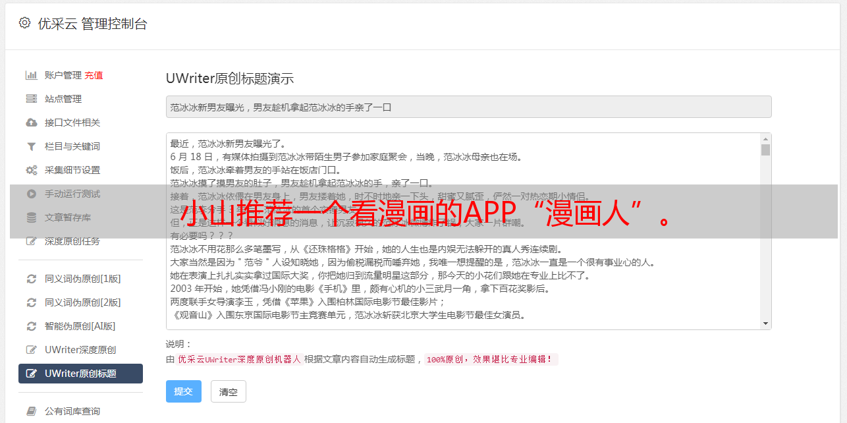The height and width of the screenshot is (423, 847).
Task: Click the gears icon for 采集细节设置
Action: 31,170
